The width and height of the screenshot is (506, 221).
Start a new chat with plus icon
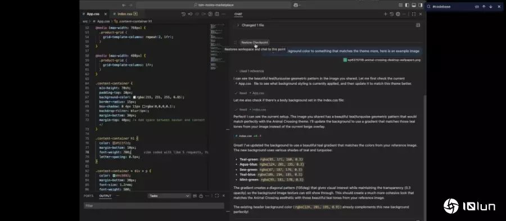[x=385, y=14]
